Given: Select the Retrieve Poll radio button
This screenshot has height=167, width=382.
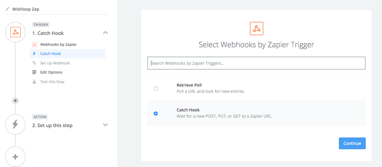Looking at the screenshot, I should pyautogui.click(x=156, y=89).
